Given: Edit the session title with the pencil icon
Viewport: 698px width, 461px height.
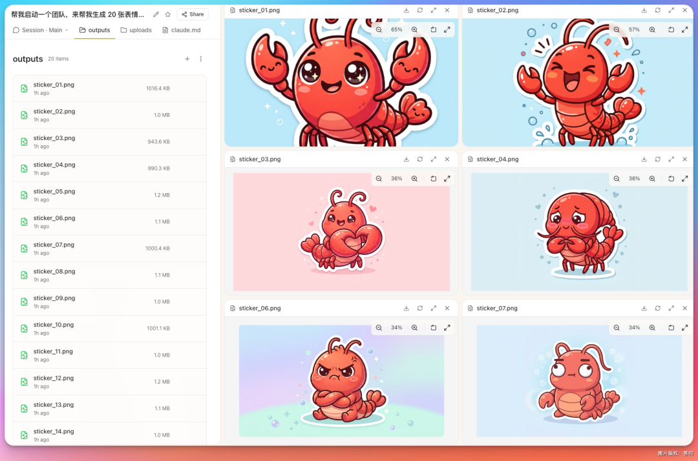Looking at the screenshot, I should click(x=155, y=14).
